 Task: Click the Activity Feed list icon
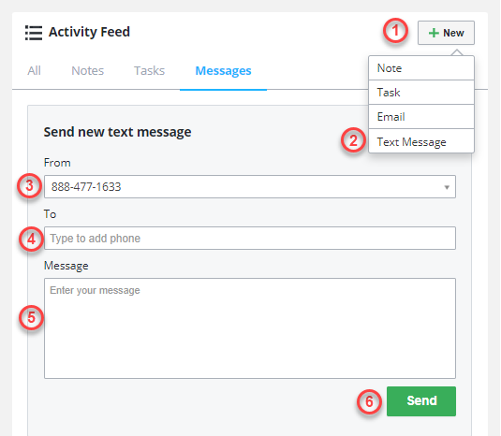click(34, 33)
